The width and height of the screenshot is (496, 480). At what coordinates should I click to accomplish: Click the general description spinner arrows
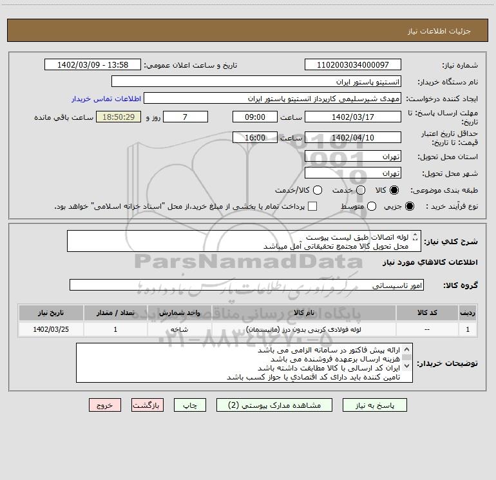click(415, 237)
